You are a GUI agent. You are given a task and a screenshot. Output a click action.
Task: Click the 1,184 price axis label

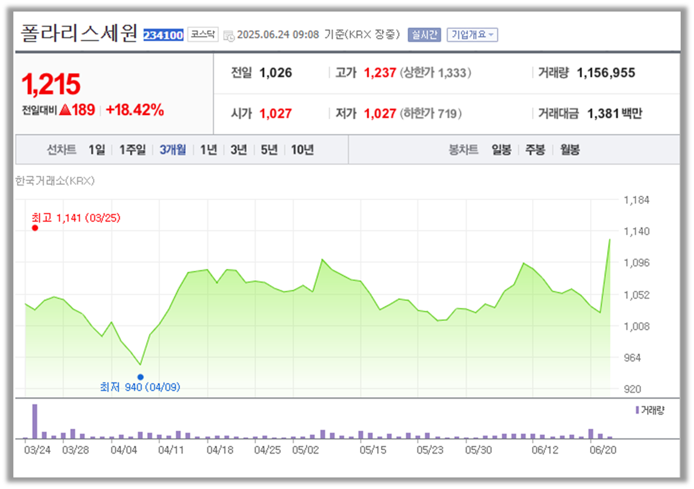pyautogui.click(x=636, y=200)
